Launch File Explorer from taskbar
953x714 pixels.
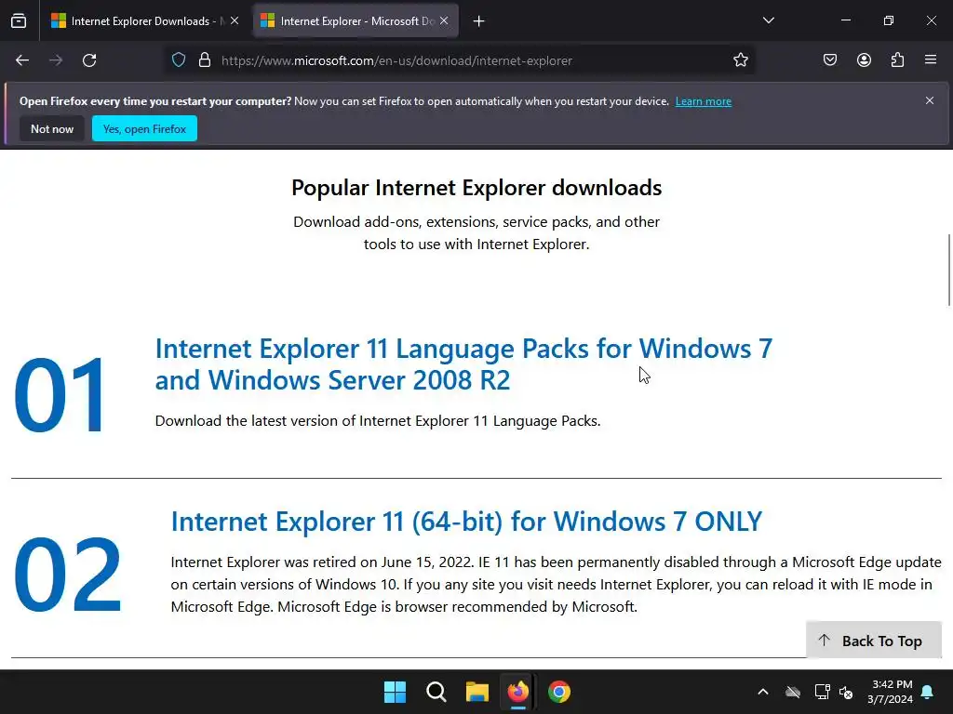point(477,692)
